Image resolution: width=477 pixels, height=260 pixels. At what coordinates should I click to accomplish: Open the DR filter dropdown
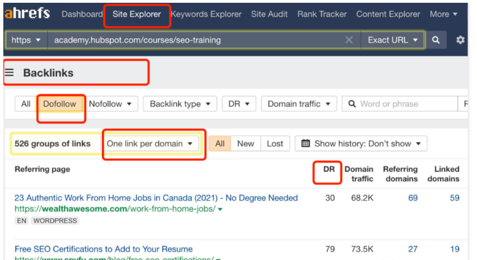[239, 104]
